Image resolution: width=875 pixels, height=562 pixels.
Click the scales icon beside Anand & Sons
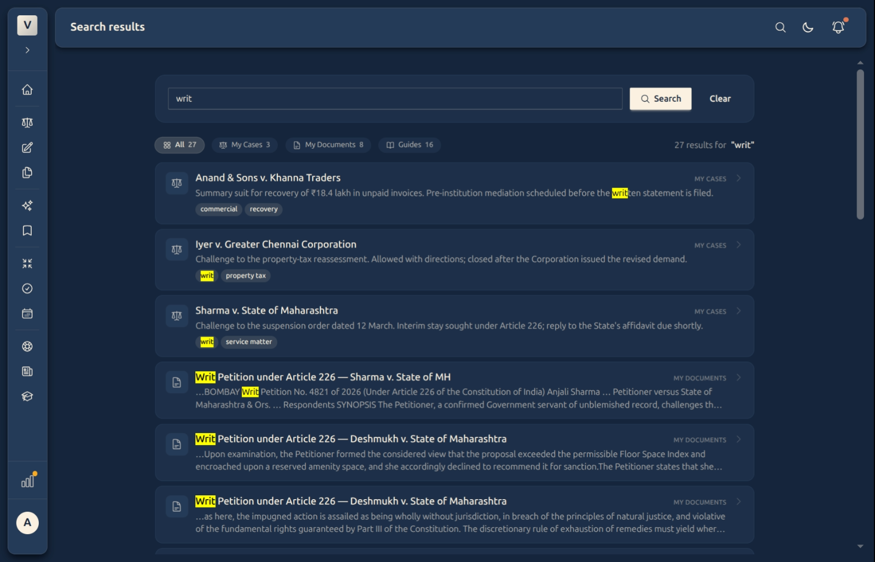(177, 183)
